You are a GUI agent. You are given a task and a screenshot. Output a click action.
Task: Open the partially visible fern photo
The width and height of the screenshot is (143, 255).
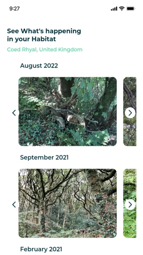[x=130, y=203]
